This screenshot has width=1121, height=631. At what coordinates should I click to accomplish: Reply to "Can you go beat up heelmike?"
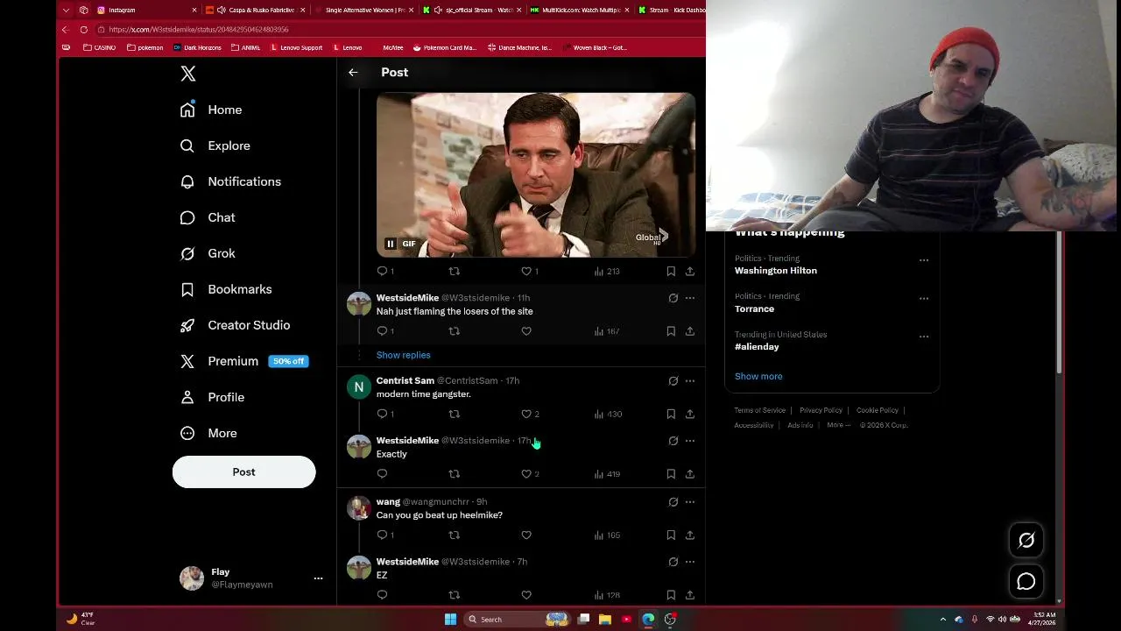click(x=382, y=535)
